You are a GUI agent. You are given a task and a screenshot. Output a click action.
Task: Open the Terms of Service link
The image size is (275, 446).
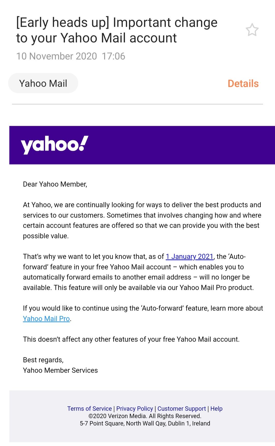89,409
